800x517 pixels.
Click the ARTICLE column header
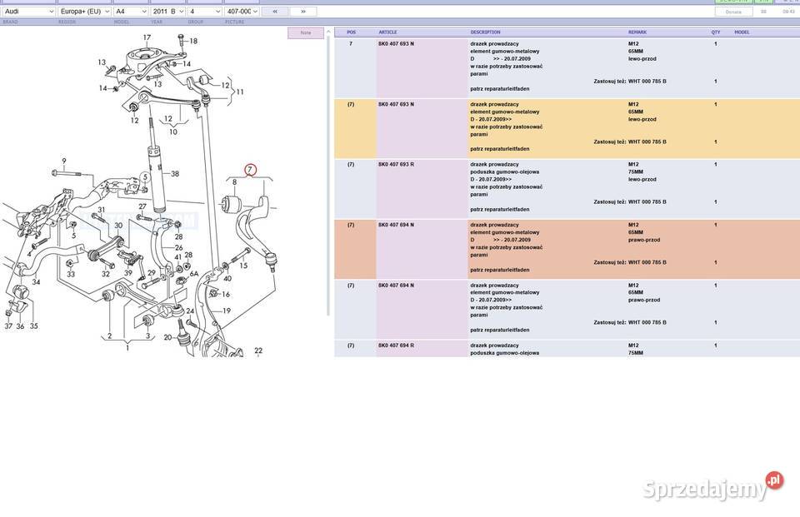(x=387, y=32)
